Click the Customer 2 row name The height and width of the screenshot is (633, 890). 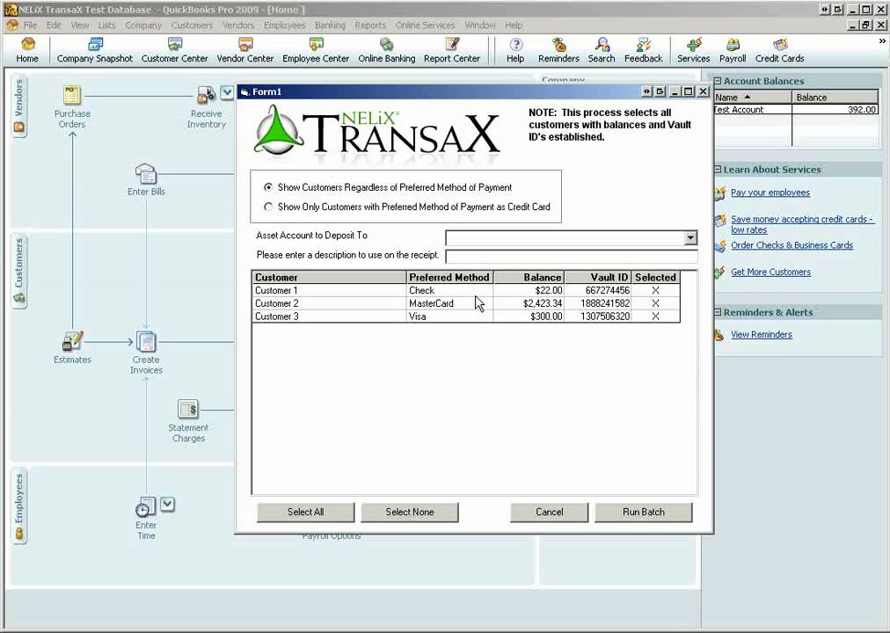coord(277,303)
